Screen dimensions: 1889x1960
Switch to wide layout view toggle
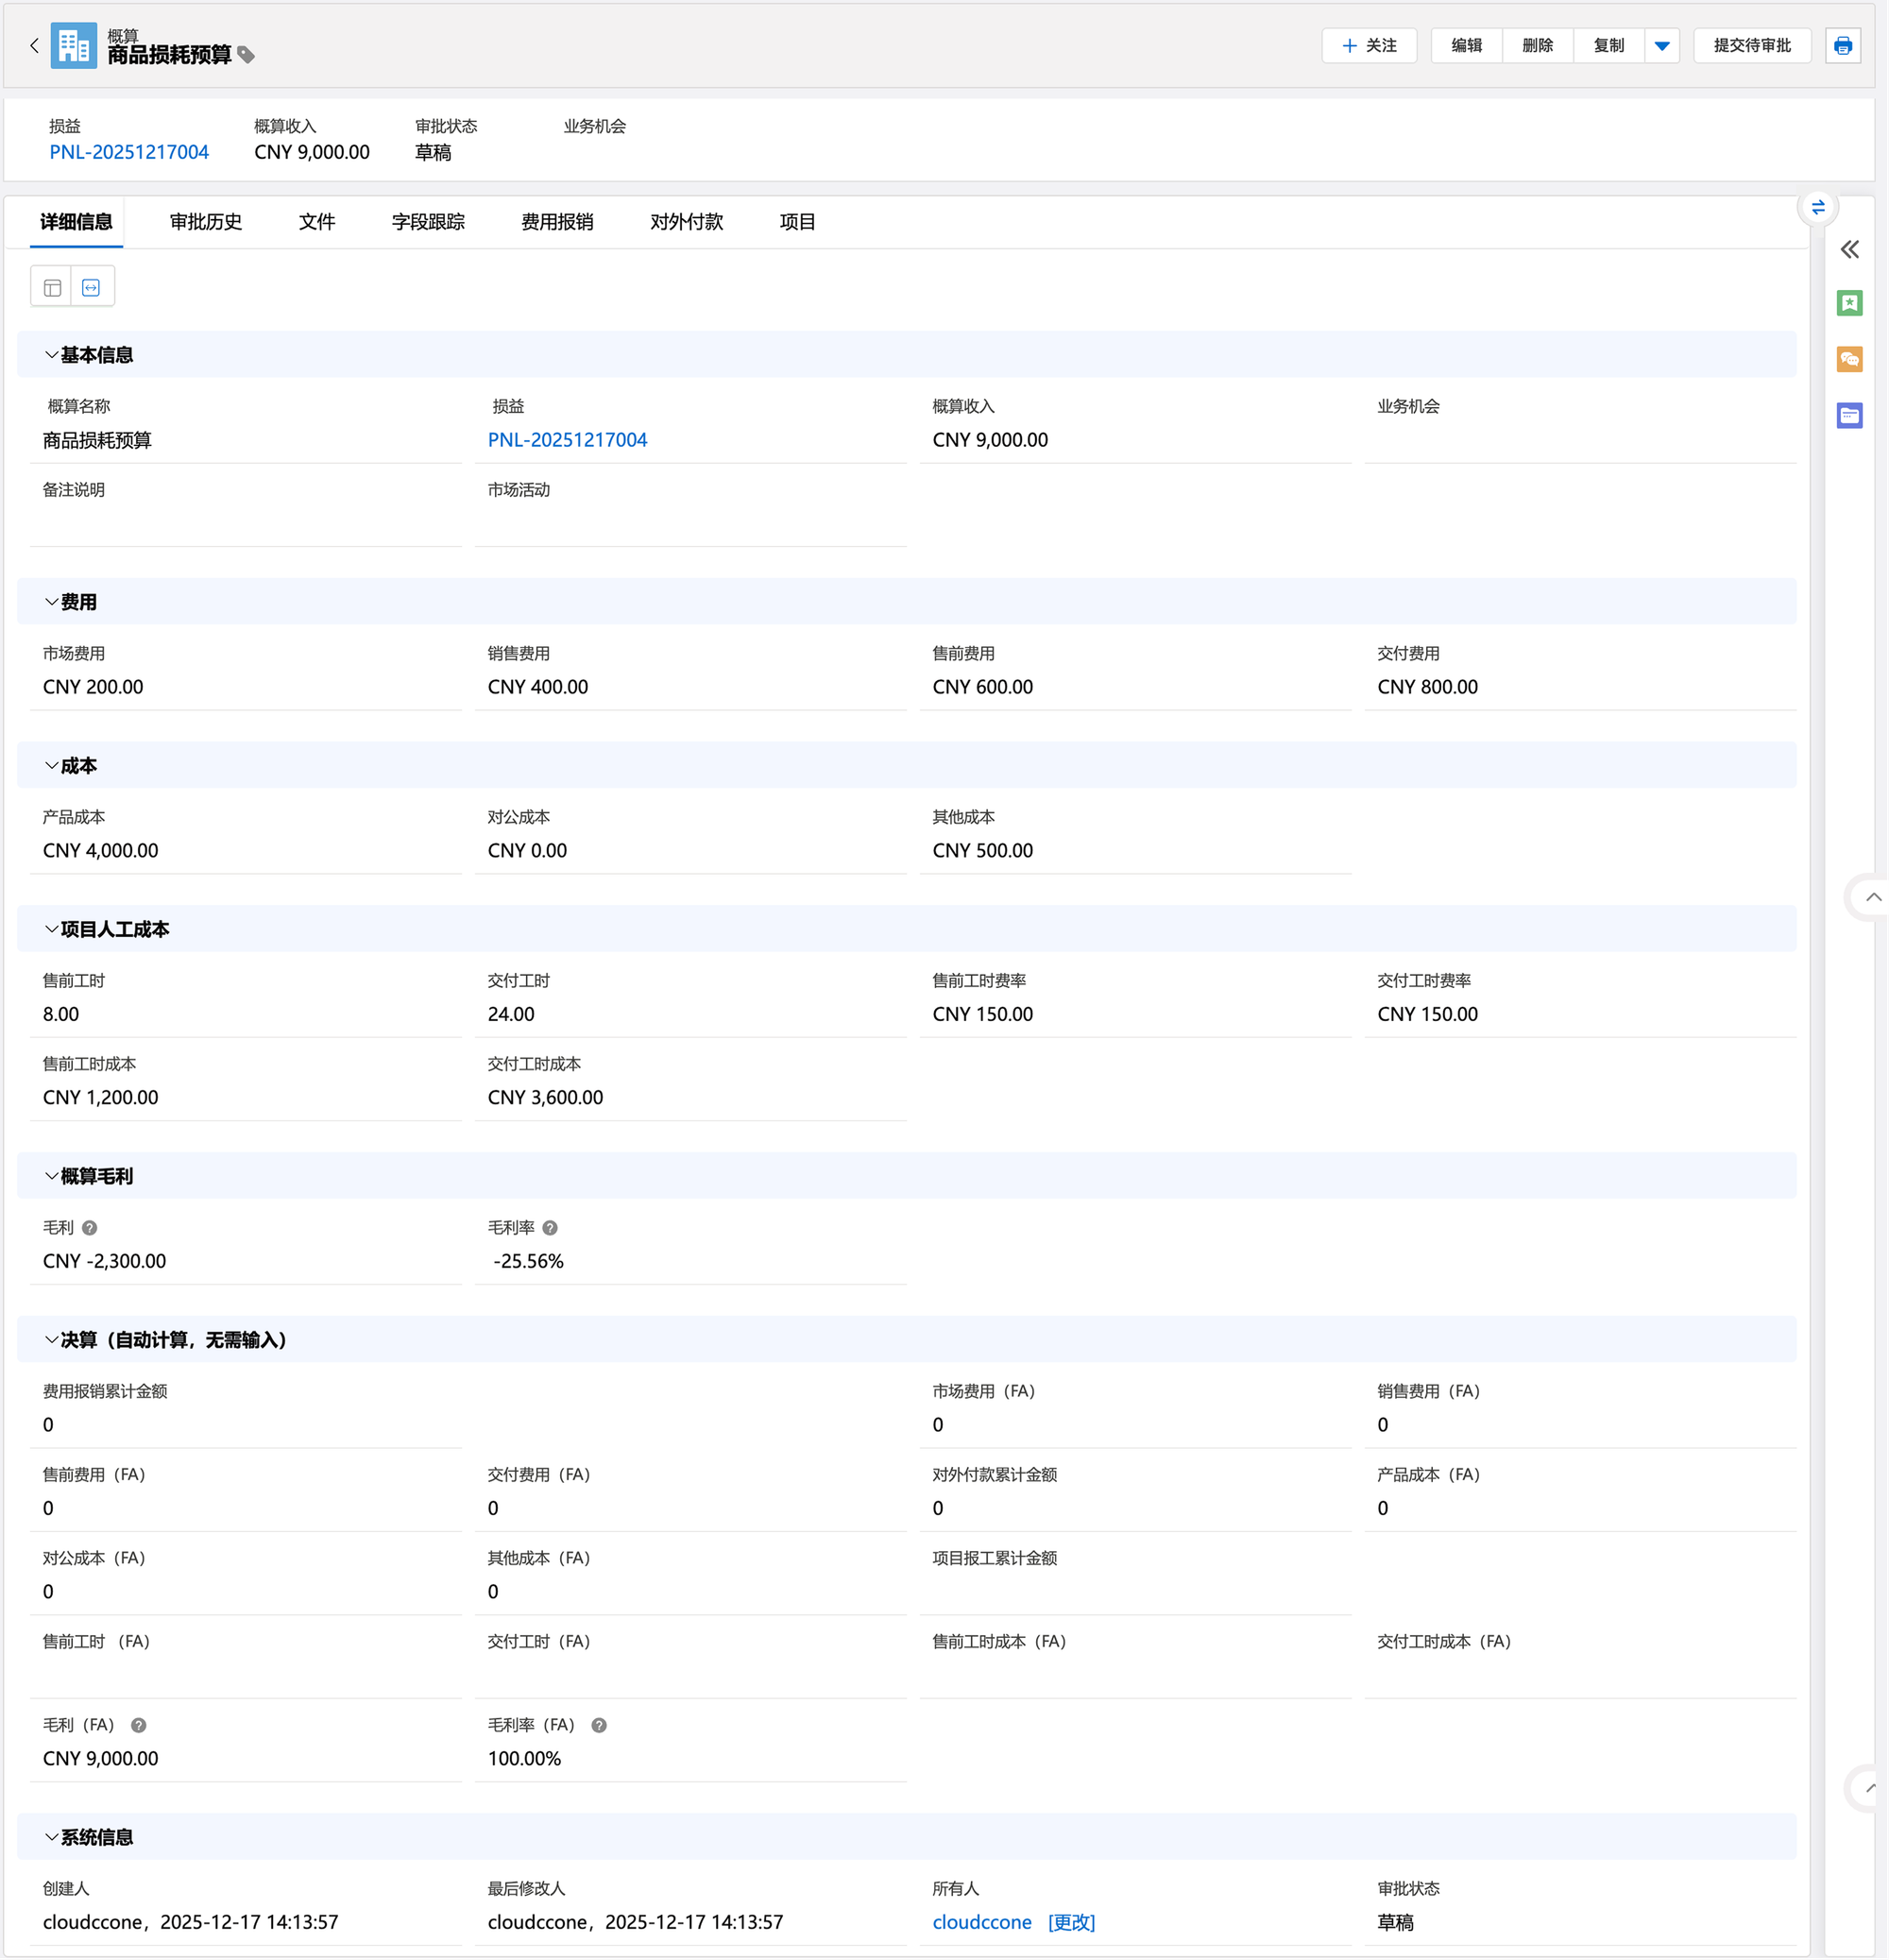point(92,288)
